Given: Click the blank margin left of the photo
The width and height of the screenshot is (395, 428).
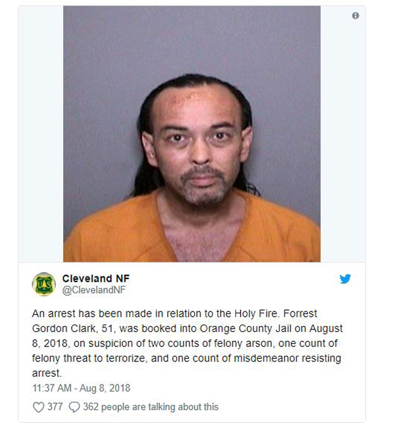Looking at the screenshot, I should pyautogui.click(x=41, y=134).
